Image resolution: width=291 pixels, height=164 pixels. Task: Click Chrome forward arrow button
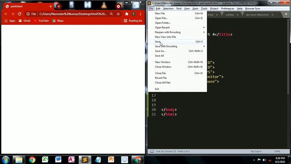[x=13, y=14]
